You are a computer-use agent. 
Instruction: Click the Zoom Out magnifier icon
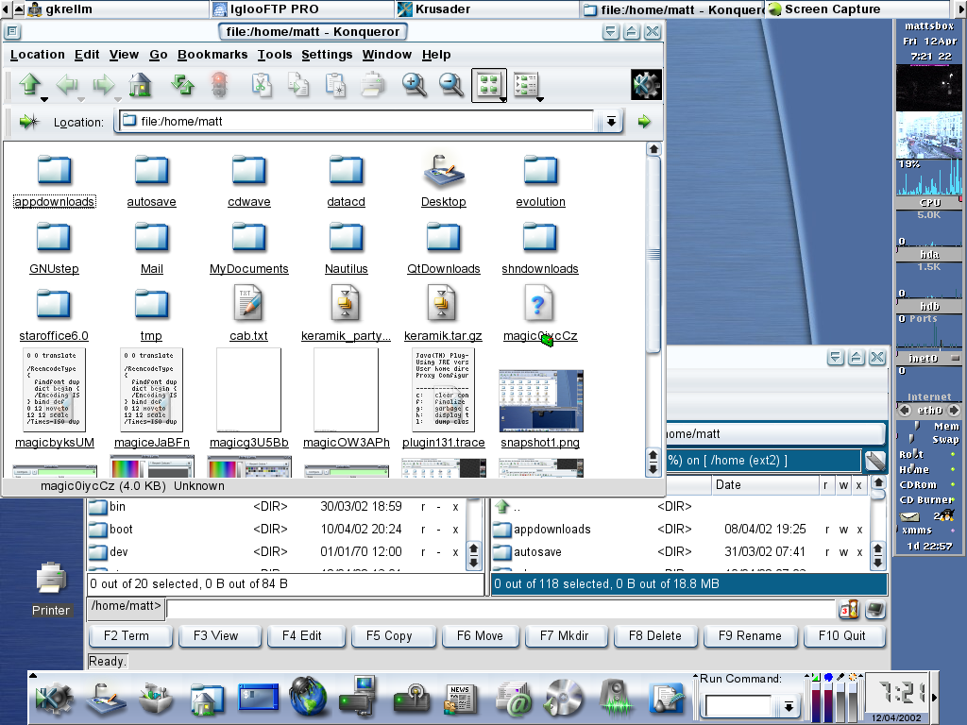(x=450, y=84)
